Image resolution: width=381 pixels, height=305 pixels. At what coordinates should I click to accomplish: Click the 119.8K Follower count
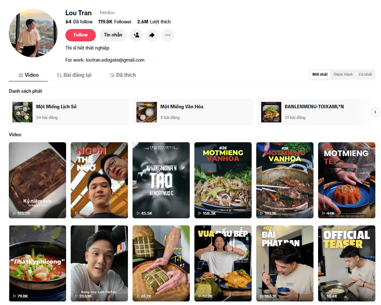coord(115,22)
